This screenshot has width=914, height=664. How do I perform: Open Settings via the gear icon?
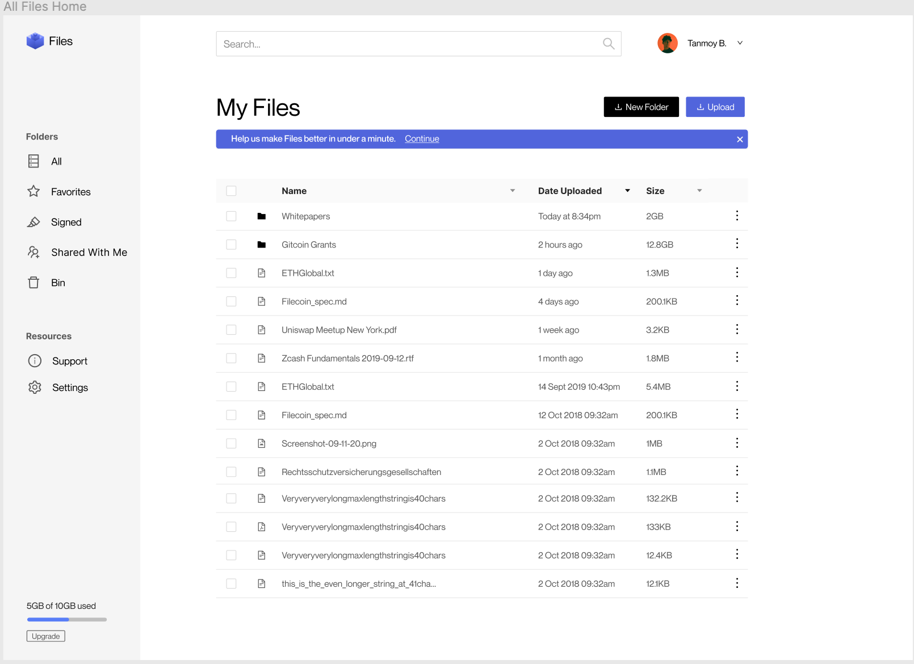point(35,387)
